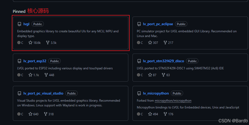Viewport: 249px width, 125px height.
Task: Click the repo icon beside lv_micropython
Action: [x=139, y=93]
